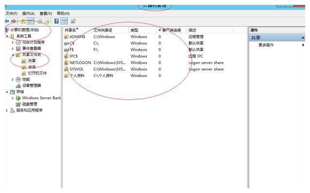This screenshot has height=193, width=310.
Task: Toggle the action pane toolbar icon
Action: point(64,21)
